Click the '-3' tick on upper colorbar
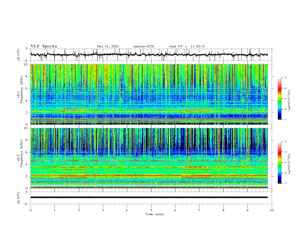Image resolution: width=306 pixels, height=236 pixels. tap(285, 78)
